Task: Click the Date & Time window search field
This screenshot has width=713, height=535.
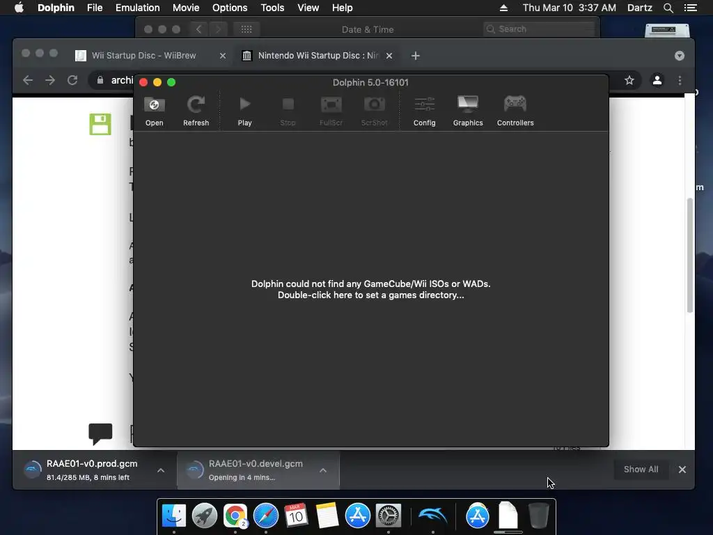Action: [x=539, y=29]
